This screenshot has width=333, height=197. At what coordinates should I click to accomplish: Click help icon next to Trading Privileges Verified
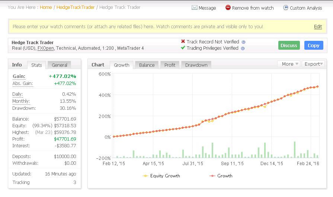click(243, 48)
